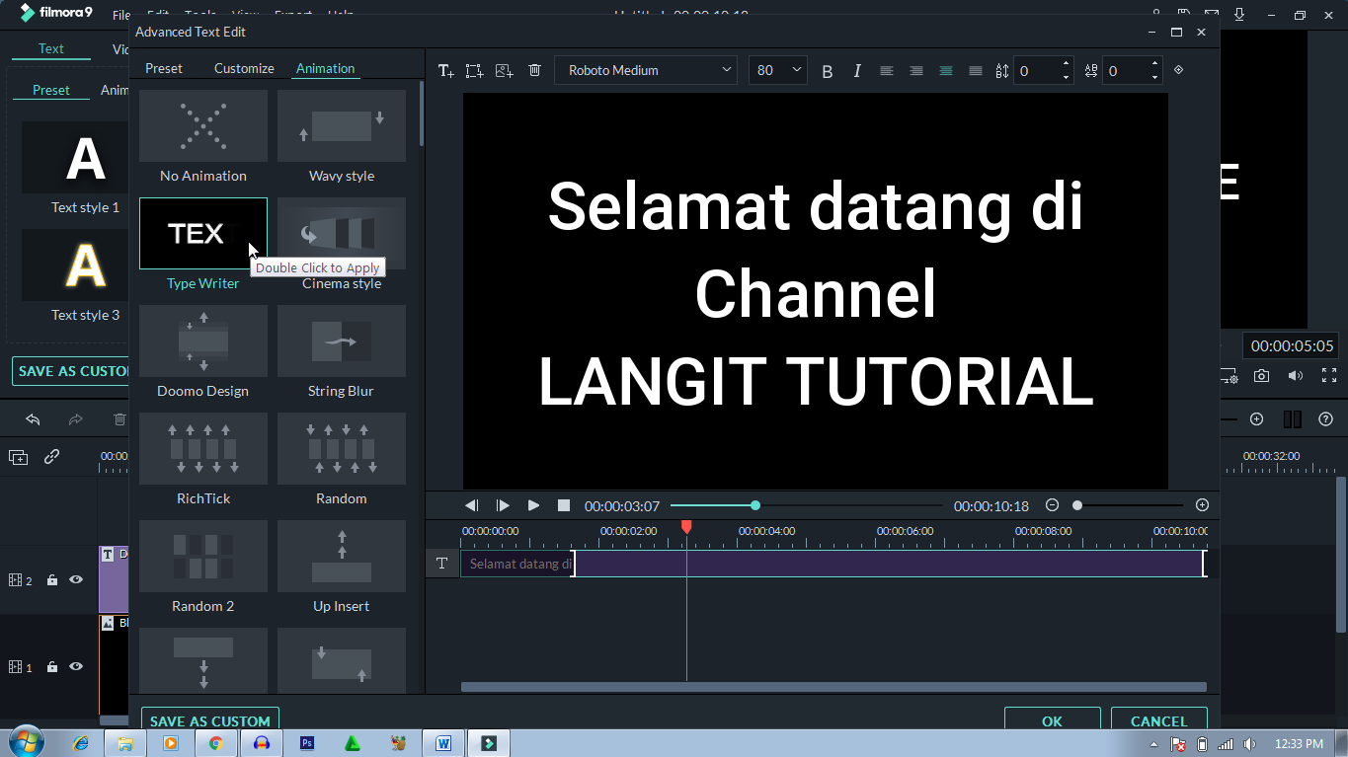Select the Type Writer animation
The width and height of the screenshot is (1348, 757).
(x=202, y=233)
